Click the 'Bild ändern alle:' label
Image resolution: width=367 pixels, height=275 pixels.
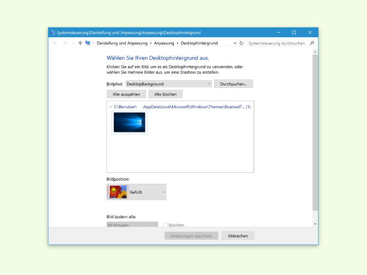point(121,217)
